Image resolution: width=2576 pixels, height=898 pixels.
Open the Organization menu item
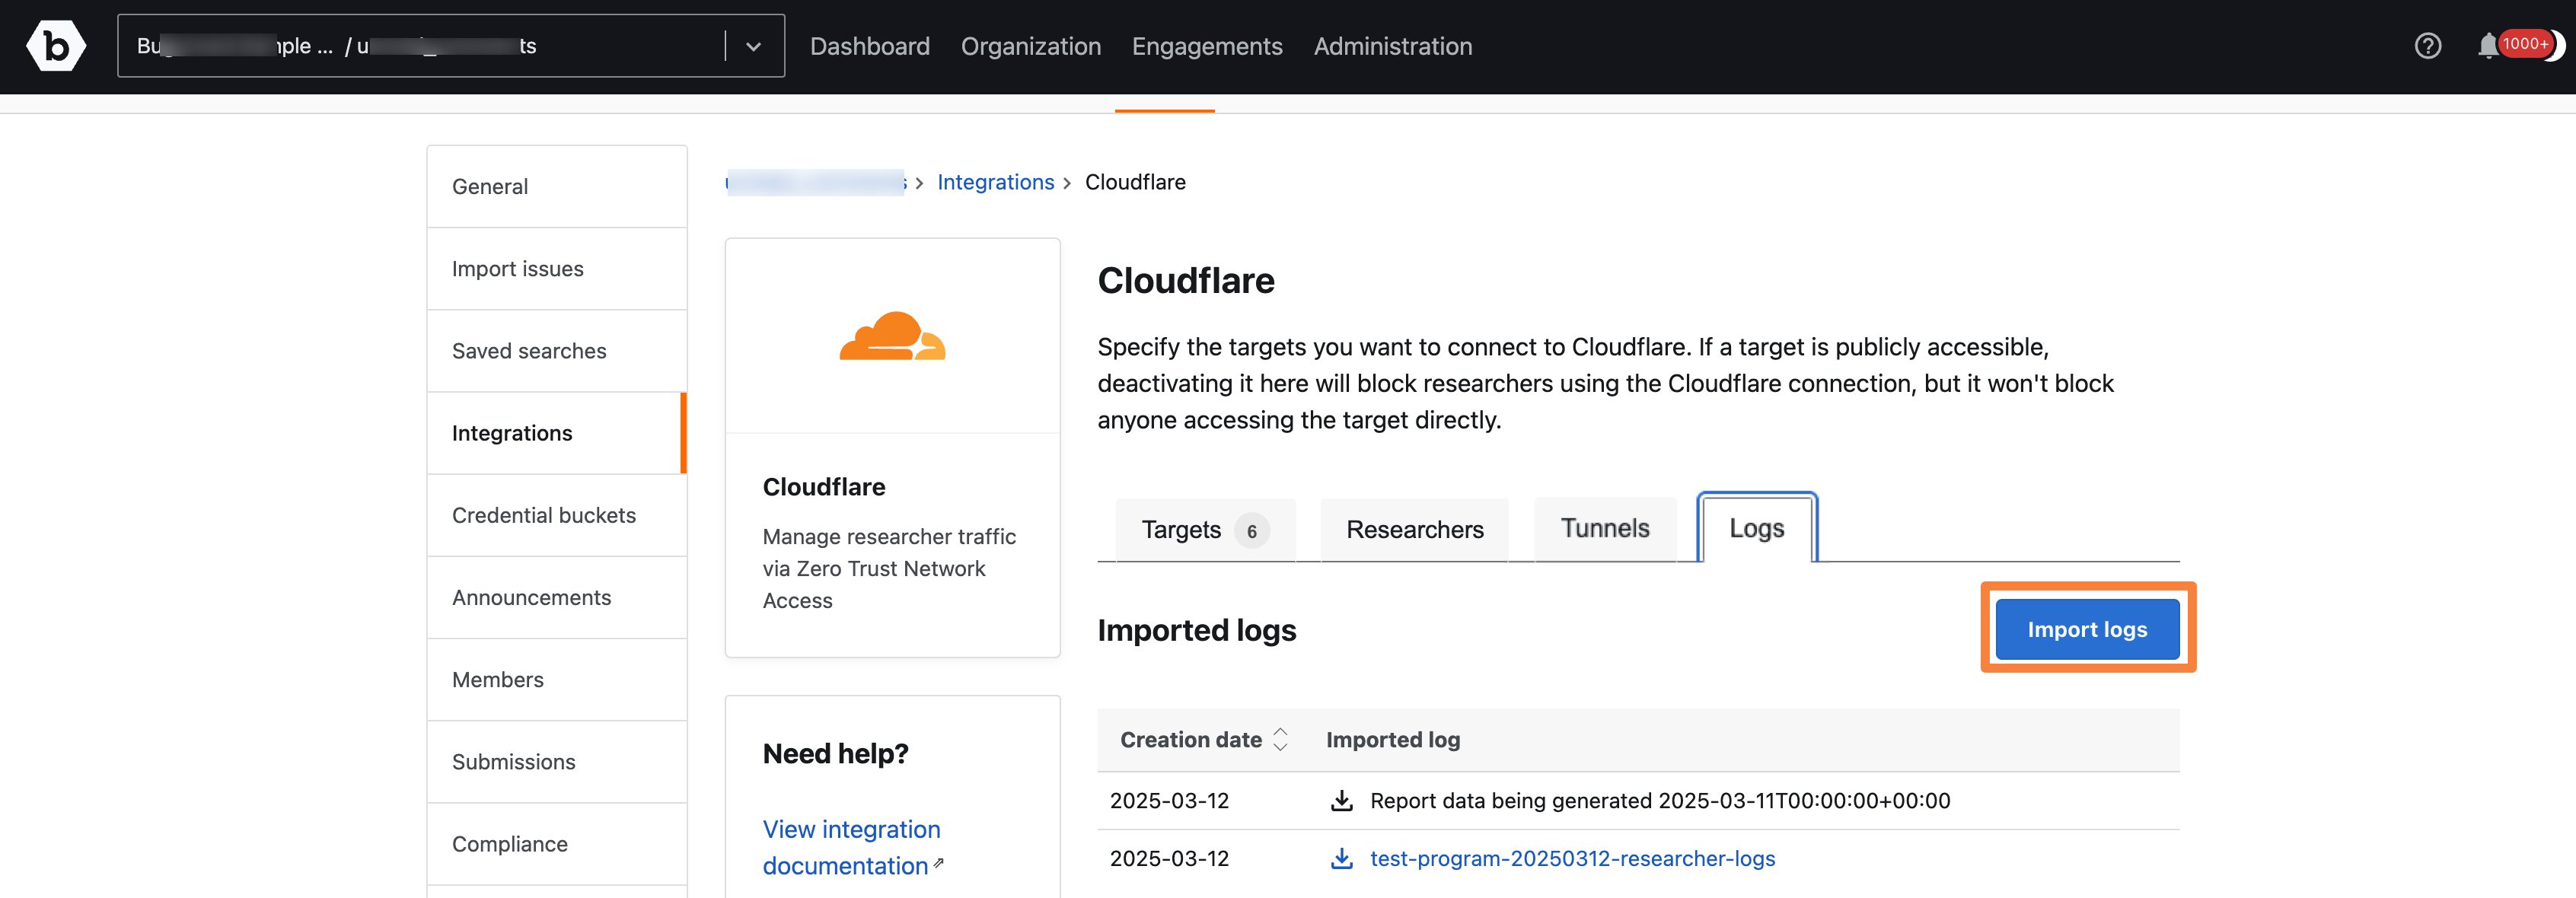coord(1030,46)
